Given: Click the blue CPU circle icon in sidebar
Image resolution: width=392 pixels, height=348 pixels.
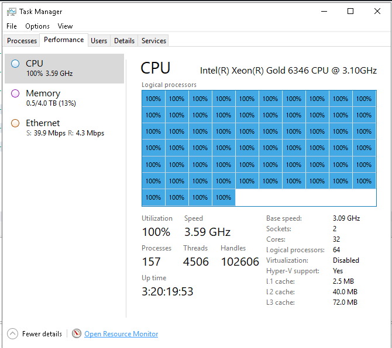Looking at the screenshot, I should tap(15, 64).
